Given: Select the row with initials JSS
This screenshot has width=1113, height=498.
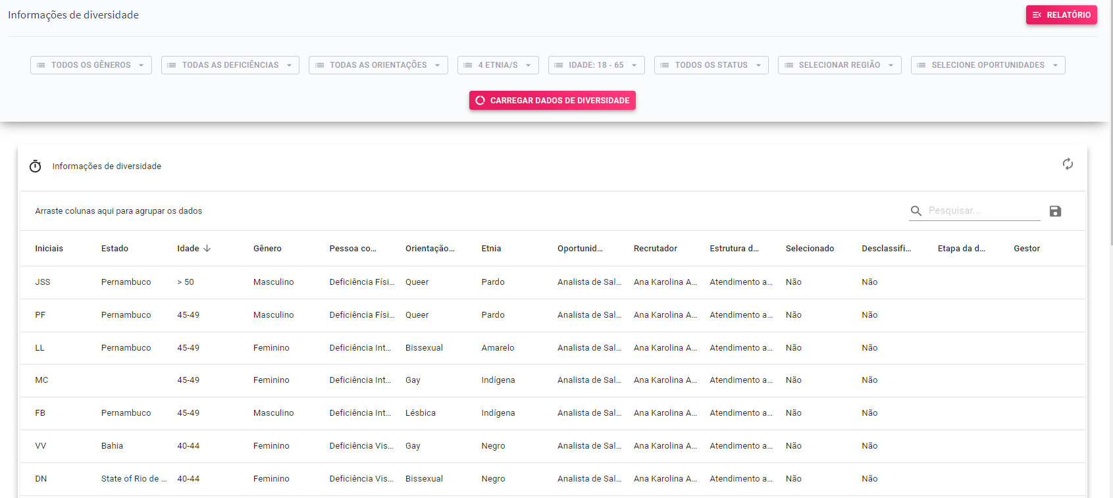Looking at the screenshot, I should point(43,282).
